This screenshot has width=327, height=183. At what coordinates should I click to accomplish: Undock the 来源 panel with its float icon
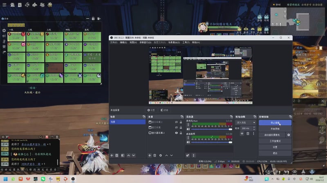coord(182,117)
